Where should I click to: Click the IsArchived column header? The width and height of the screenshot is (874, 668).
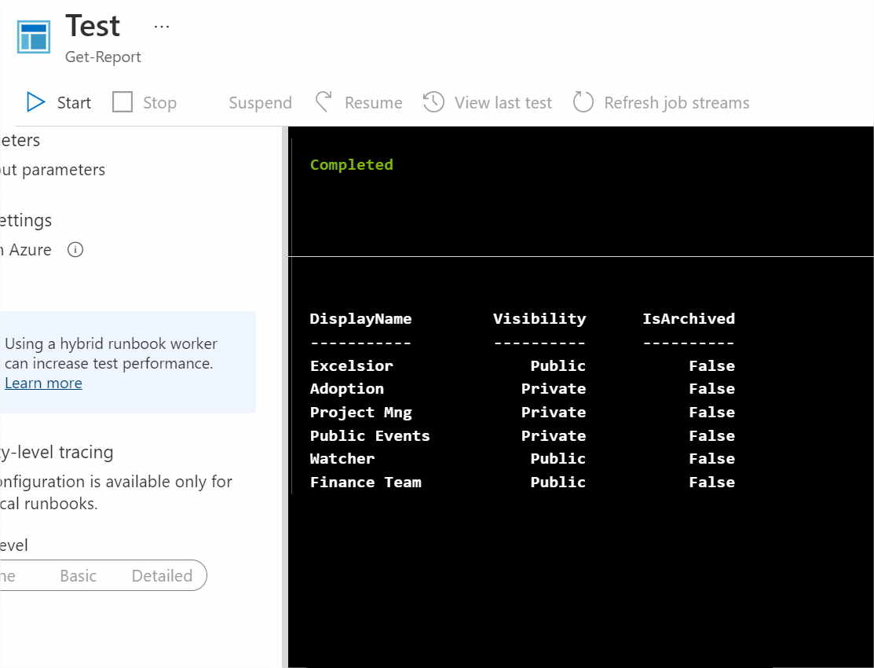[x=689, y=318]
